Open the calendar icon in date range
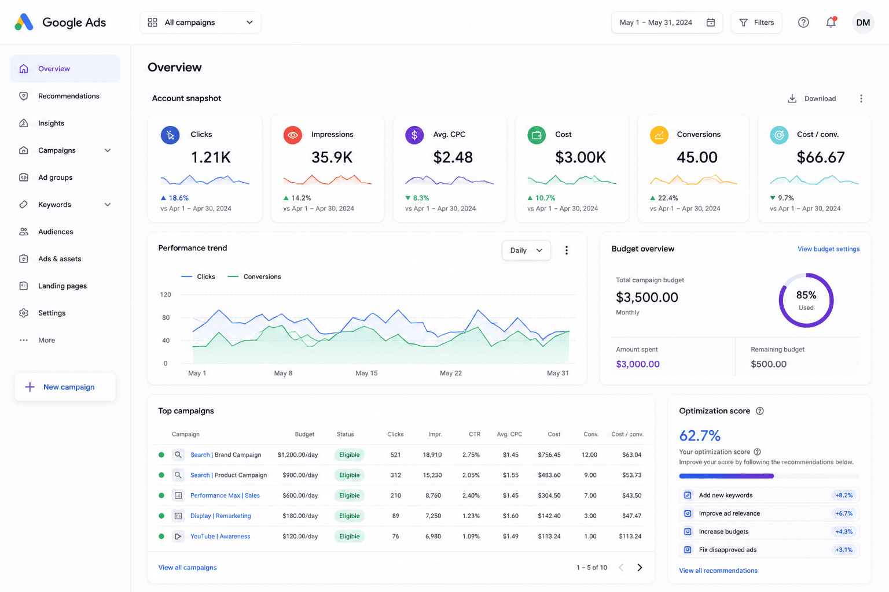 pyautogui.click(x=711, y=23)
